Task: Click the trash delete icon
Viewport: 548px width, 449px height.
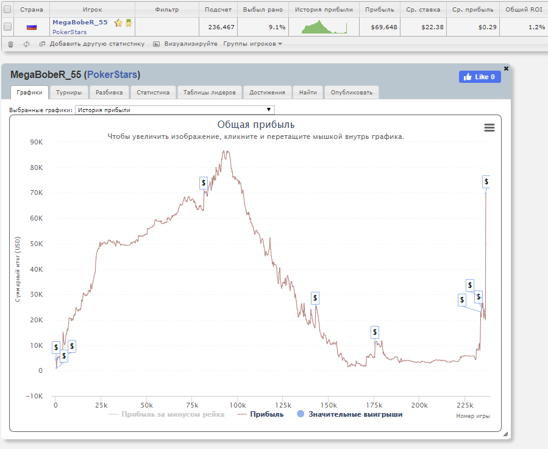Action: tap(10, 44)
